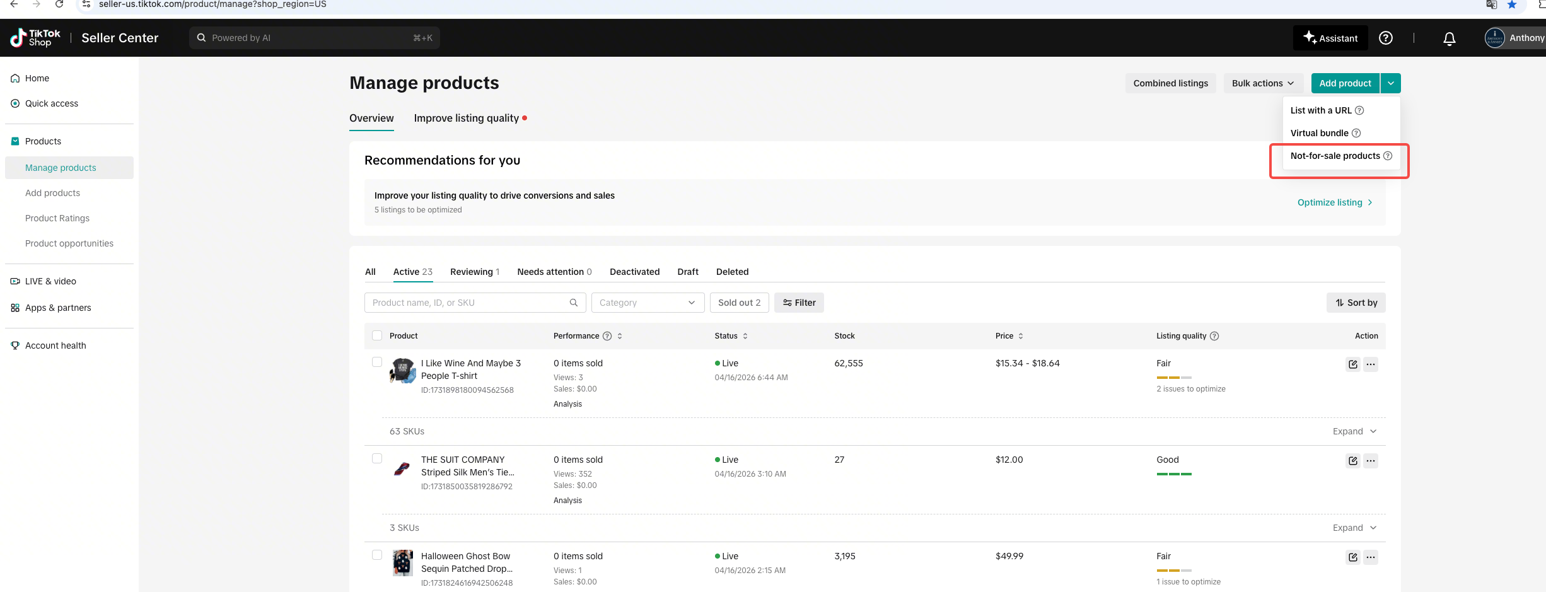Check the Wine T-shirt product checkbox
The image size is (1546, 592).
[x=377, y=362]
